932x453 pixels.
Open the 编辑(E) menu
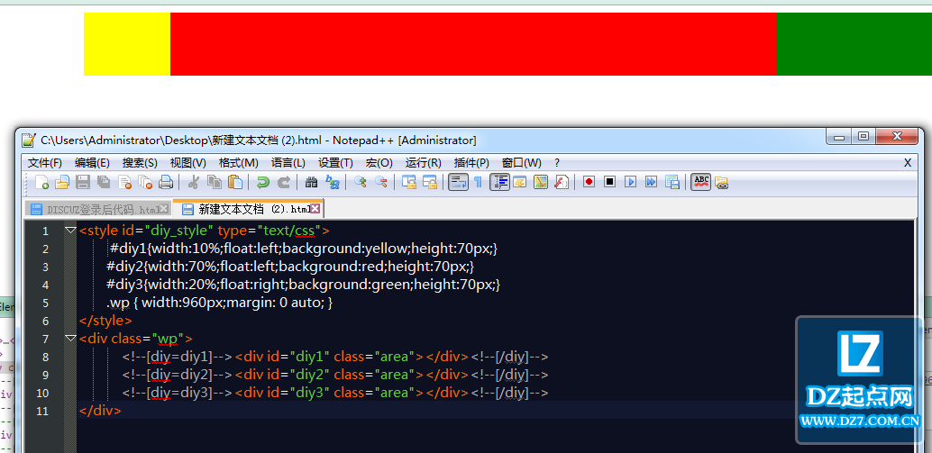click(x=92, y=163)
